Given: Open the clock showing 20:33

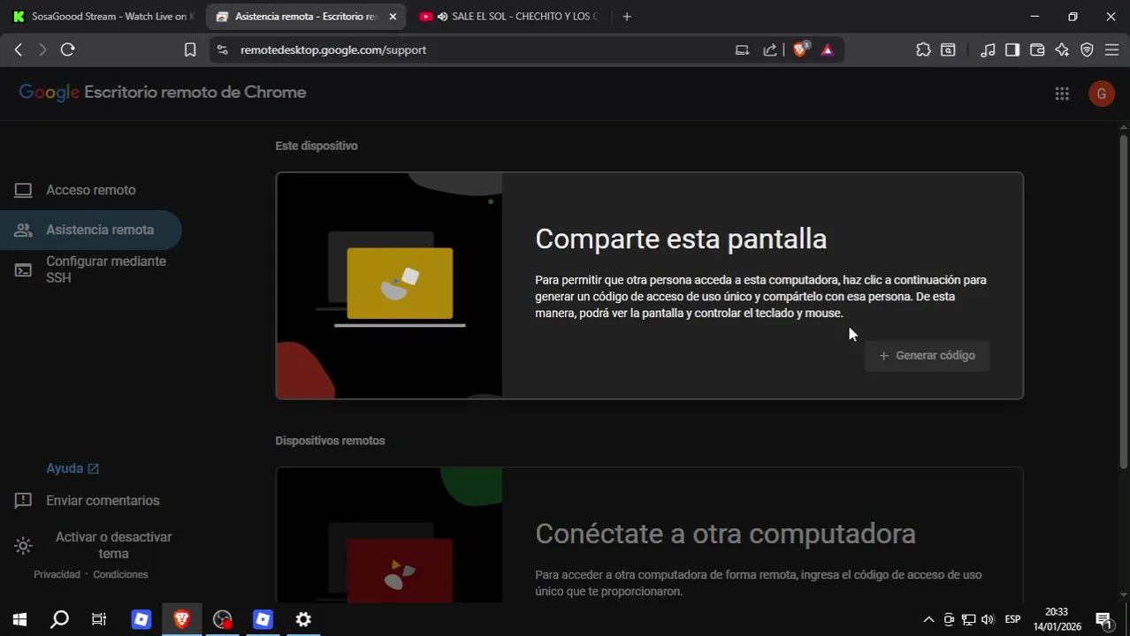Looking at the screenshot, I should tap(1057, 619).
